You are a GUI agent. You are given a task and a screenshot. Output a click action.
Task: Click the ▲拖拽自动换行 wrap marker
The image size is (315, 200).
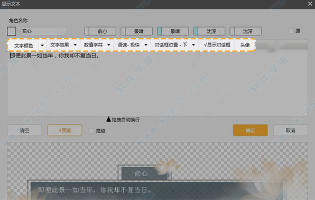point(123,120)
